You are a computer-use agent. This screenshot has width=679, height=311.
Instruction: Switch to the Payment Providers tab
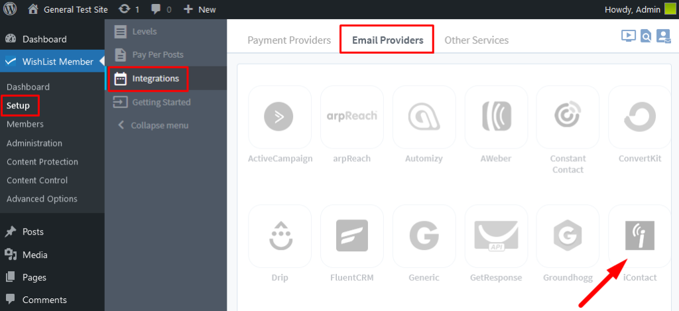289,40
